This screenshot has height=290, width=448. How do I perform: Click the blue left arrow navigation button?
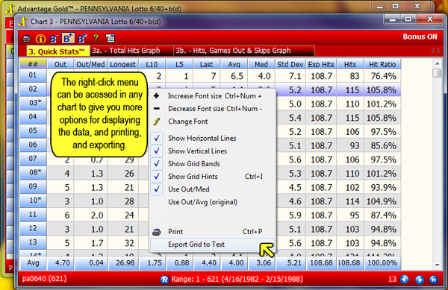pyautogui.click(x=404, y=279)
